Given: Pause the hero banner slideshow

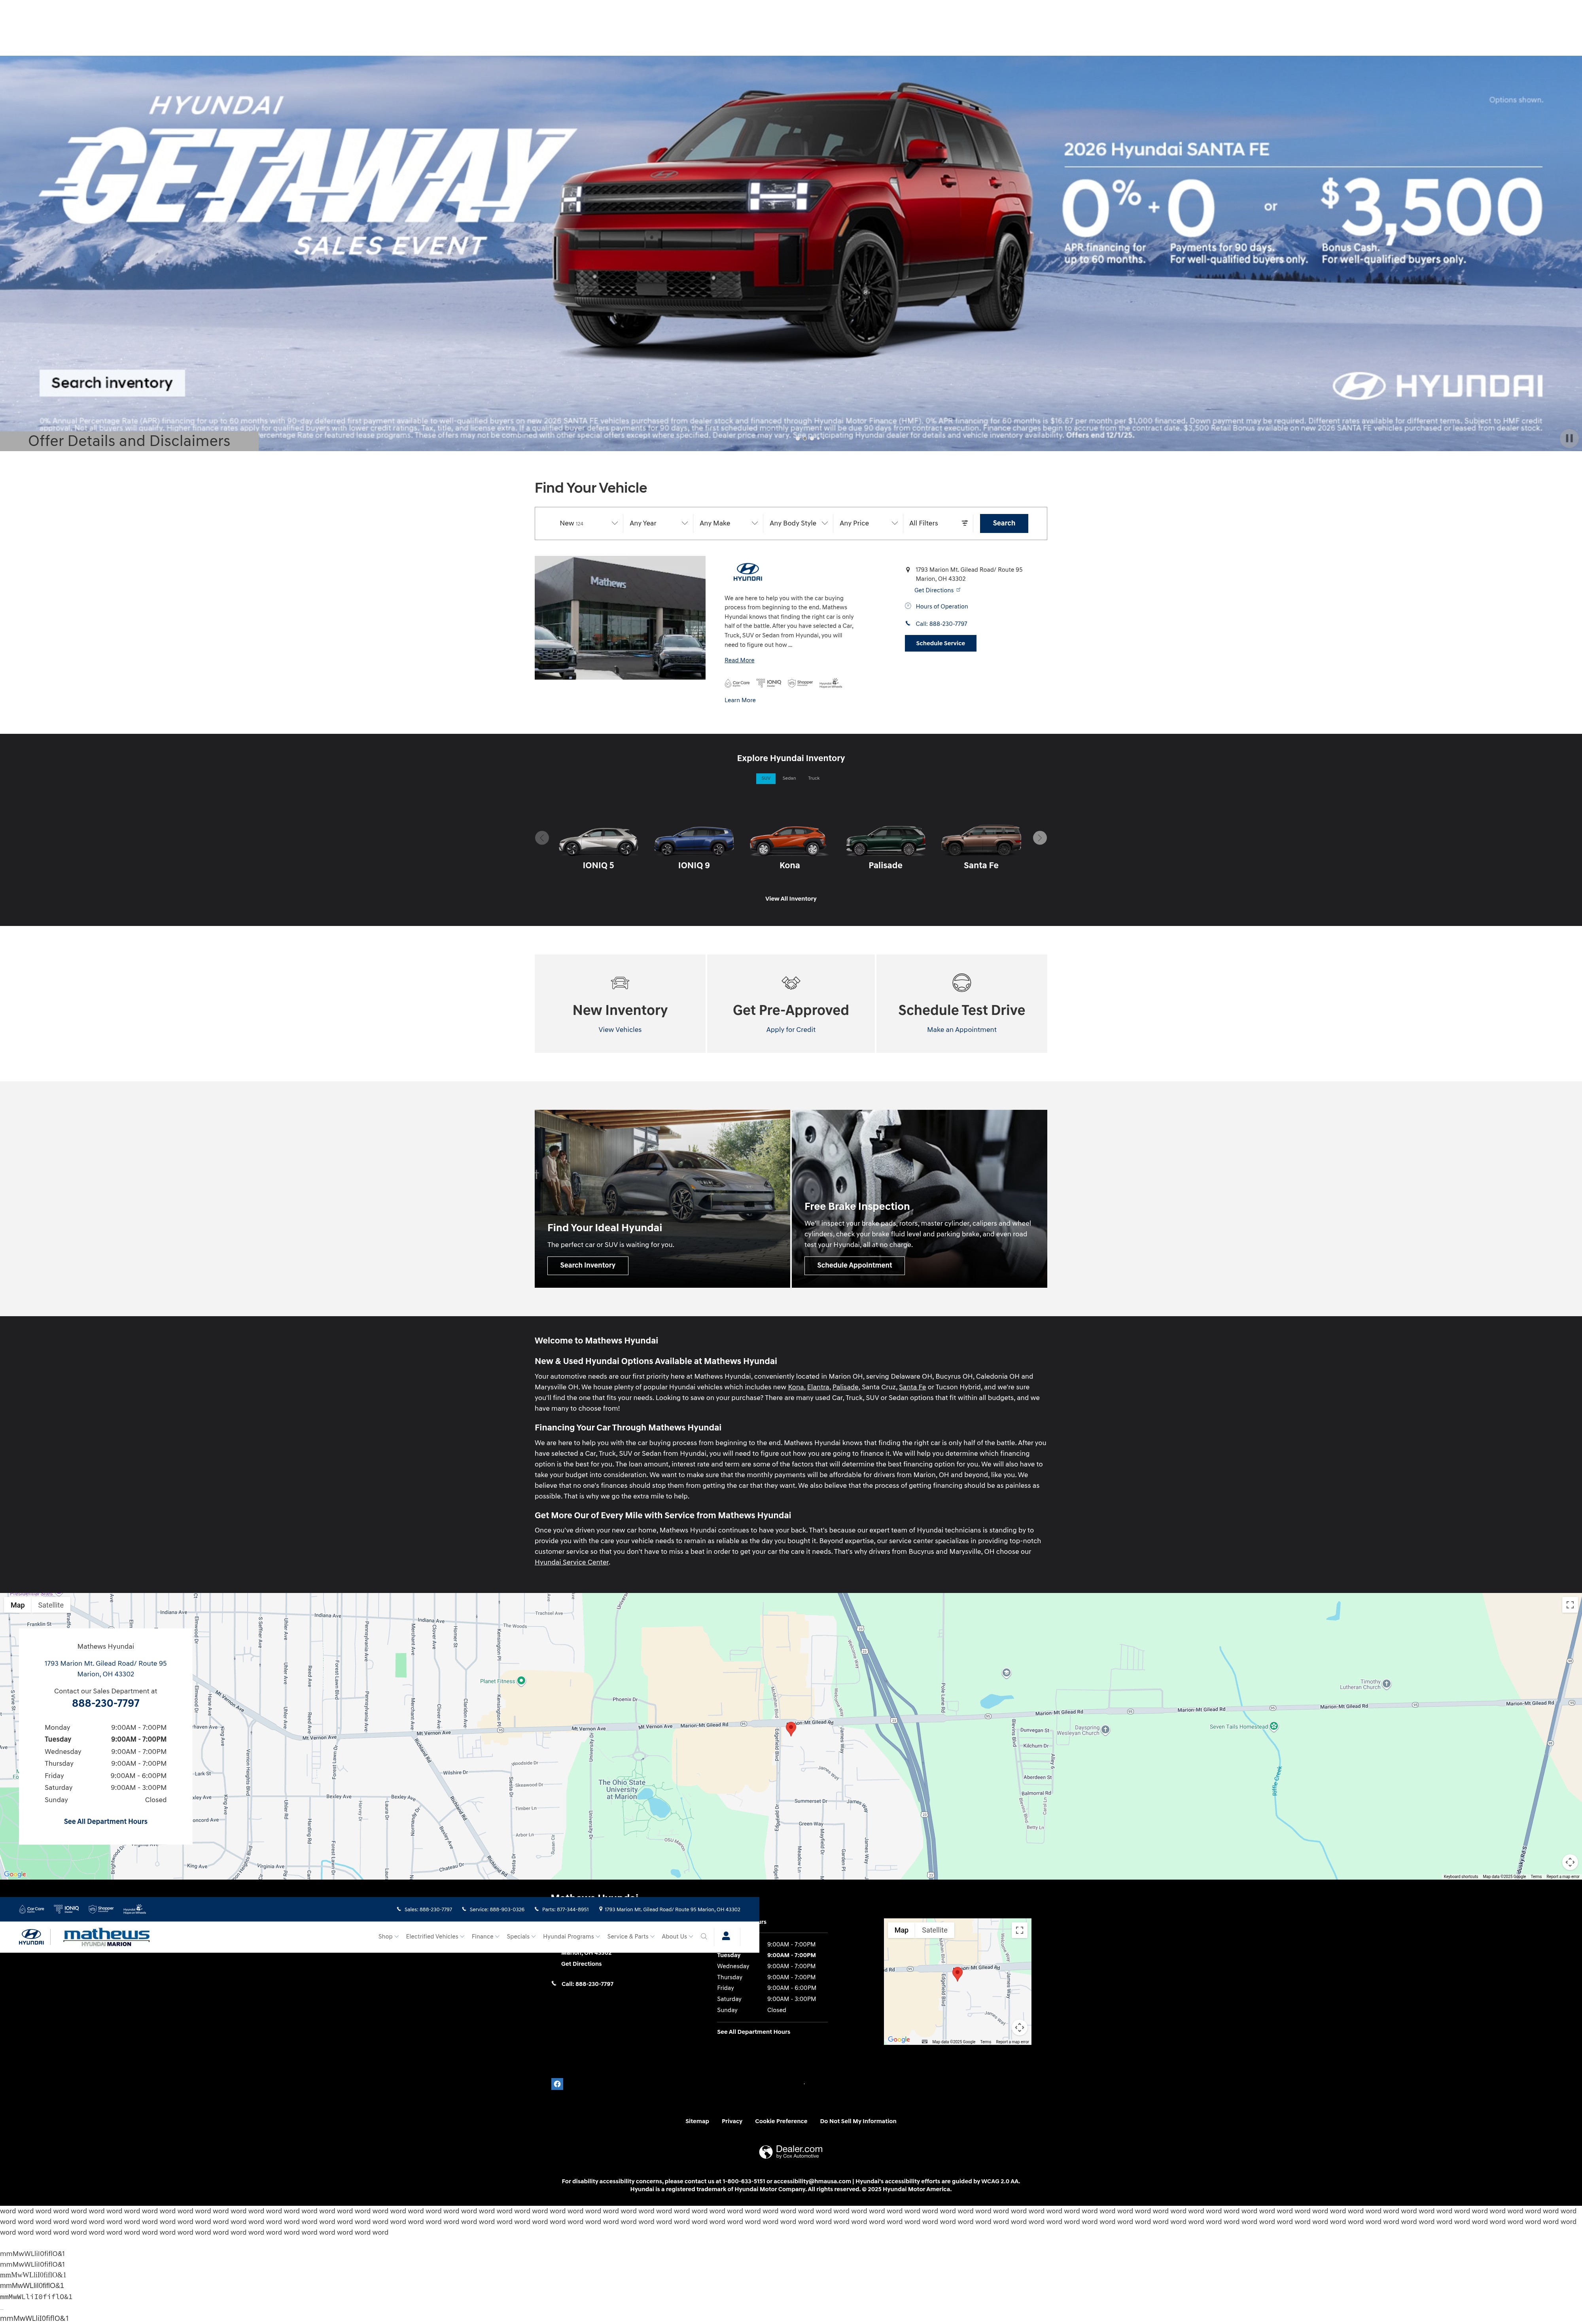Looking at the screenshot, I should click(x=1568, y=438).
